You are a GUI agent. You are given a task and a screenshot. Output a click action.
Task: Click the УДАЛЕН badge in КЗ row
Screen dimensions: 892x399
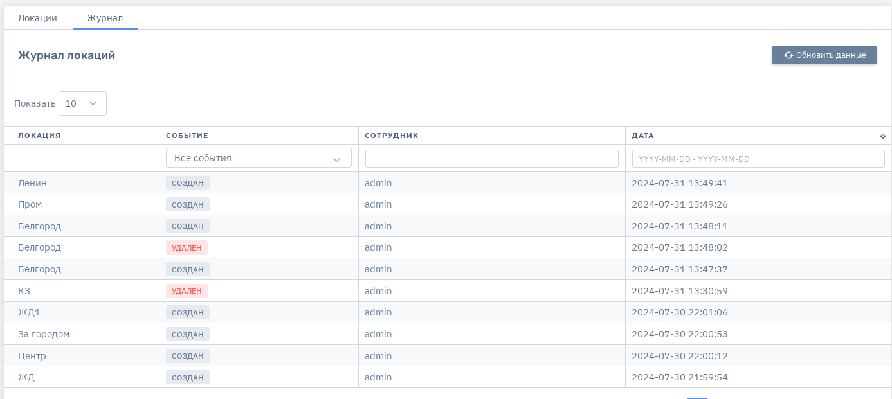coord(187,291)
